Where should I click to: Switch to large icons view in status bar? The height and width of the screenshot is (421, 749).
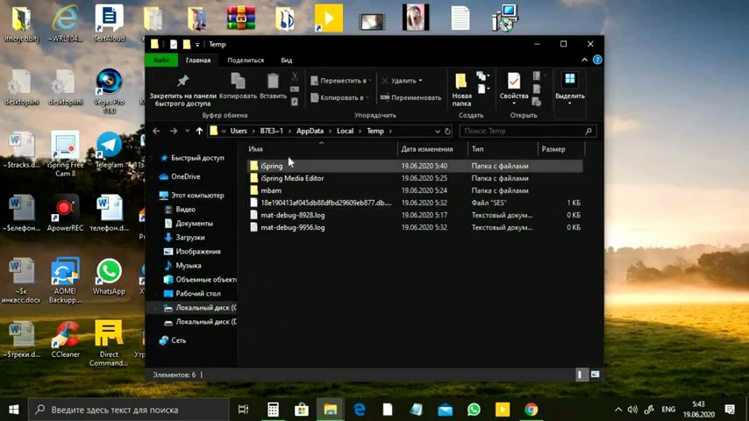(595, 375)
